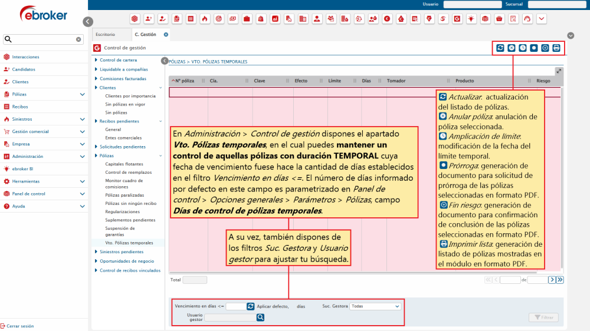Image resolution: width=590 pixels, height=331 pixels.
Task: Click the Fin riesgo icon
Action: coord(545,48)
